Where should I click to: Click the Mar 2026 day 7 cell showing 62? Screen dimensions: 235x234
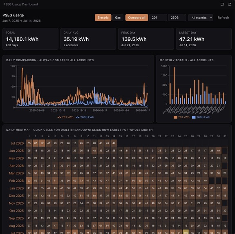[x=68, y=173]
